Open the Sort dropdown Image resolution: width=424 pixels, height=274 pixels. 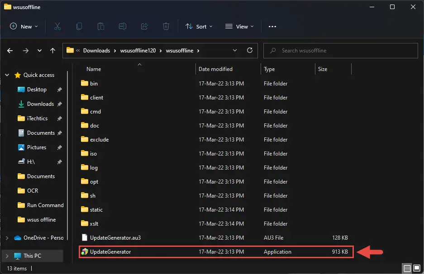click(199, 27)
